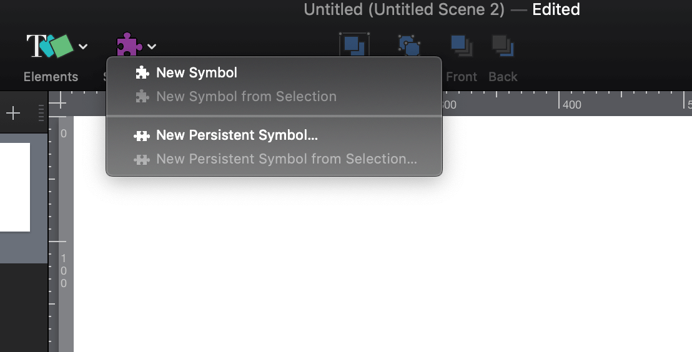Choose New Persistent Symbol… menu entry
Image resolution: width=692 pixels, height=352 pixels.
pyautogui.click(x=237, y=135)
